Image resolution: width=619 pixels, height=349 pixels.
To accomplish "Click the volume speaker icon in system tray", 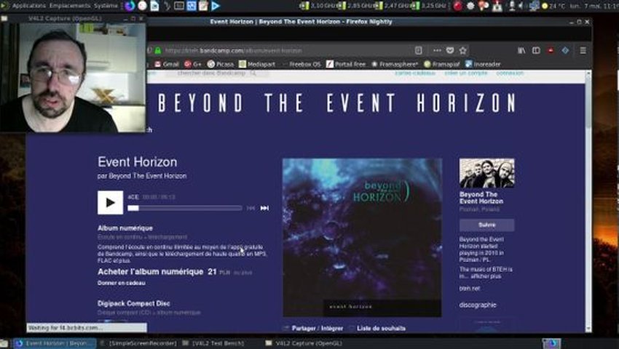I will pos(521,6).
